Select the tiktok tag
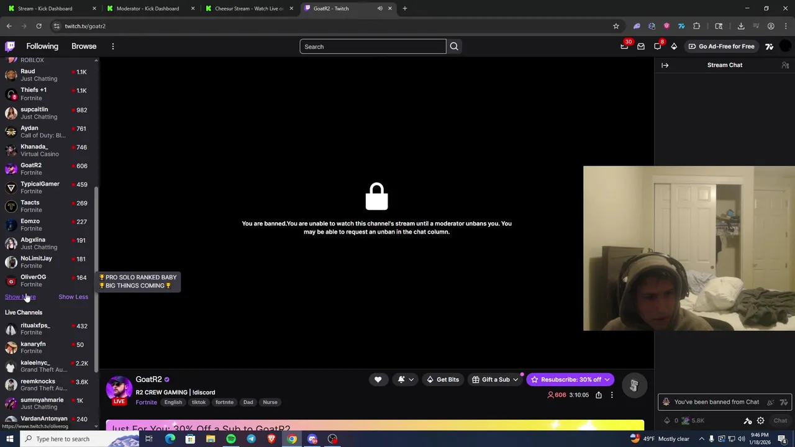This screenshot has height=447, width=795. point(199,402)
